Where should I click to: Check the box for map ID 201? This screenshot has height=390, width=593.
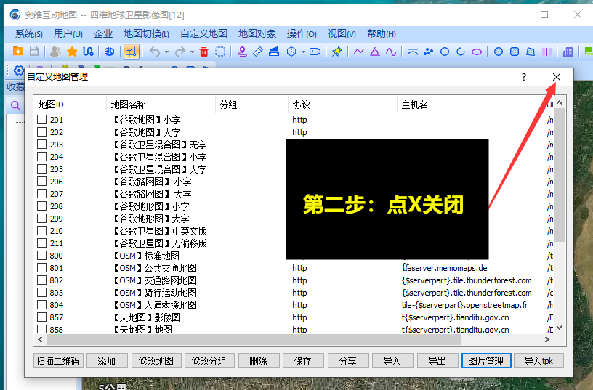[42, 120]
